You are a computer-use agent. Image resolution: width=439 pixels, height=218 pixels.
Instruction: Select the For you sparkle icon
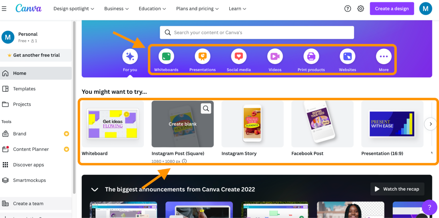[130, 56]
